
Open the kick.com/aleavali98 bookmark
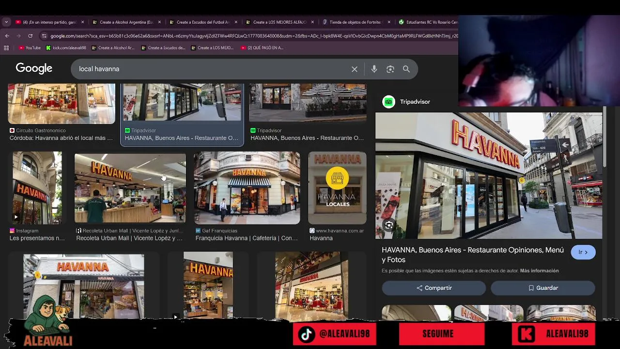pos(66,48)
